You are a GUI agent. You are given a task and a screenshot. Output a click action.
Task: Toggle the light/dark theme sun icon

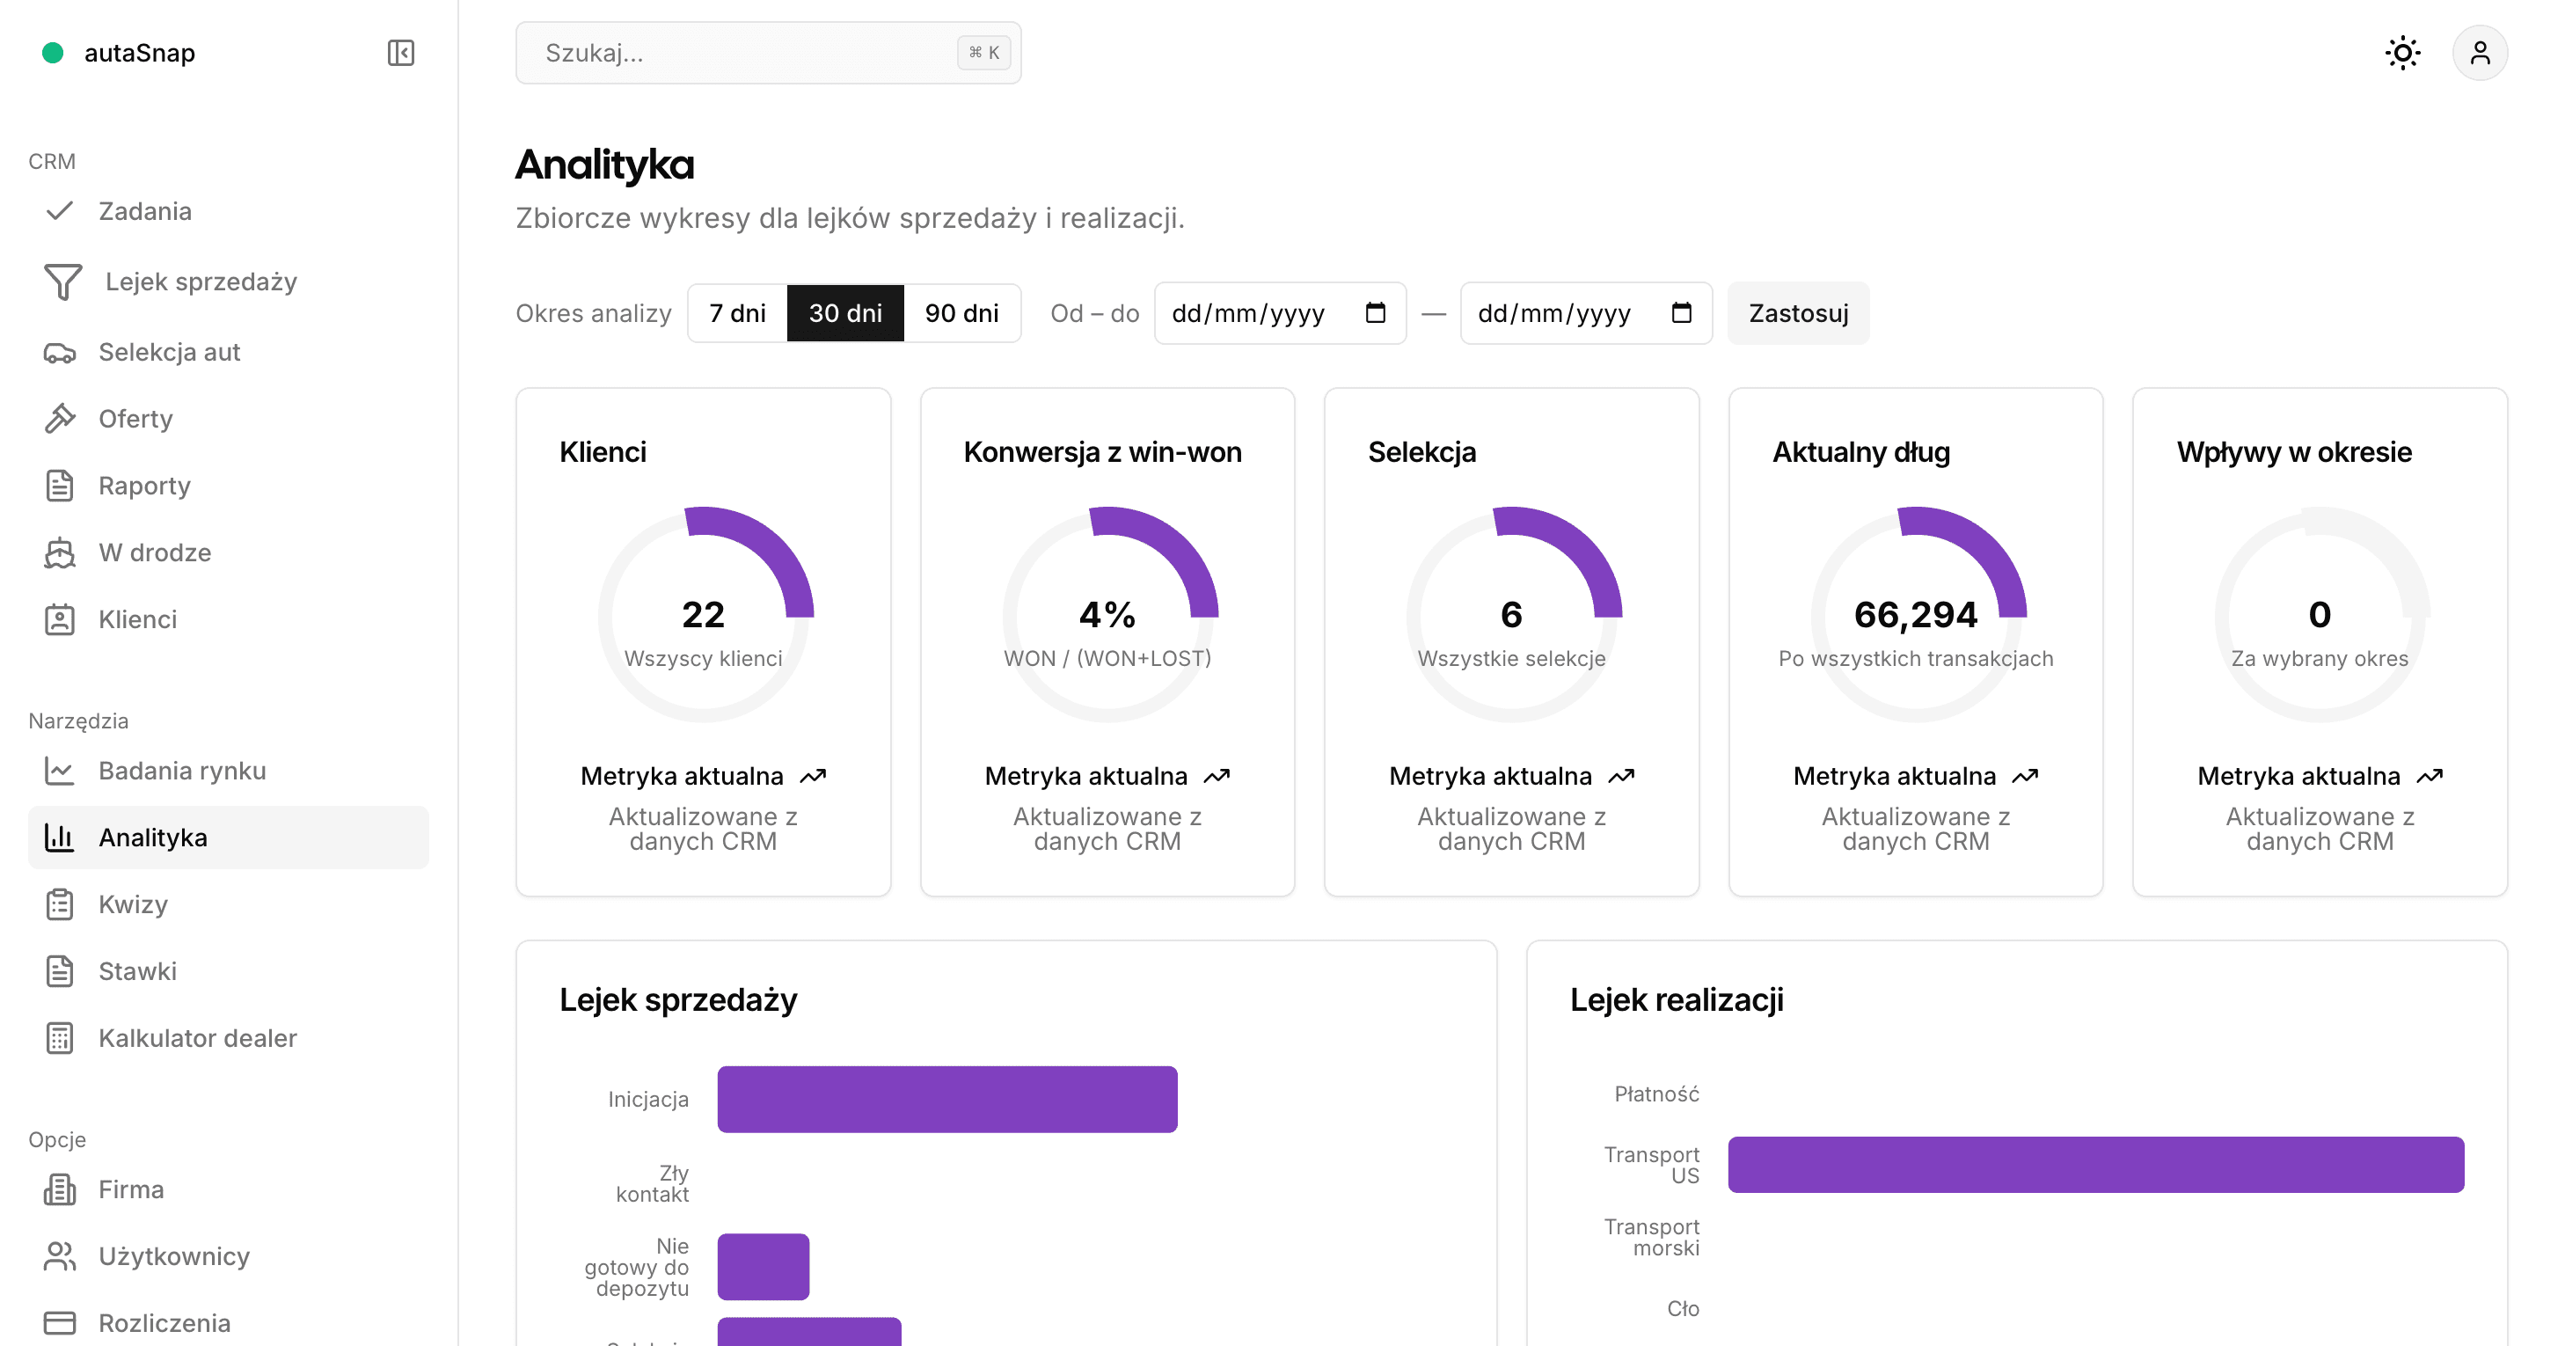point(2401,53)
